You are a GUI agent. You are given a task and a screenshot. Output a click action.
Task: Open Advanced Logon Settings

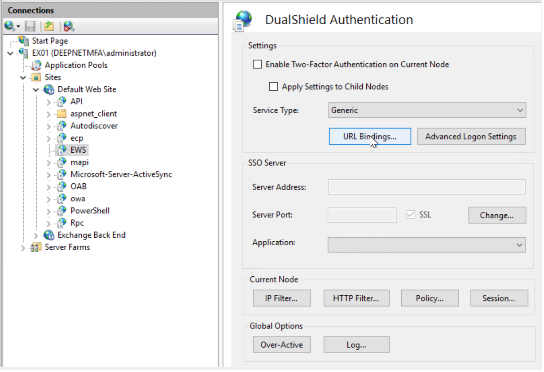coord(471,137)
